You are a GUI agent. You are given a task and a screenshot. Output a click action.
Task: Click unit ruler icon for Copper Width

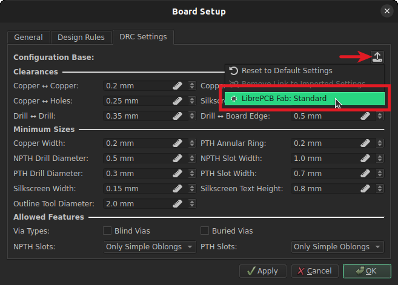coord(177,143)
